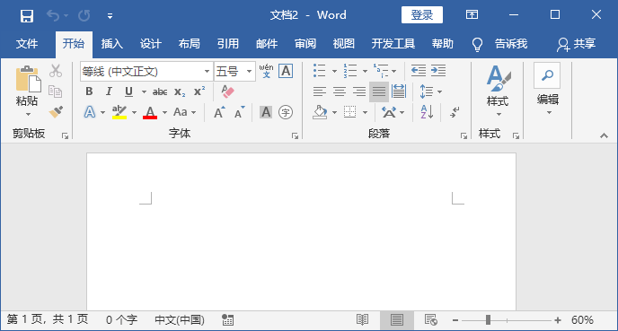This screenshot has height=331, width=618.
Task: Align text left
Action: 320,91
